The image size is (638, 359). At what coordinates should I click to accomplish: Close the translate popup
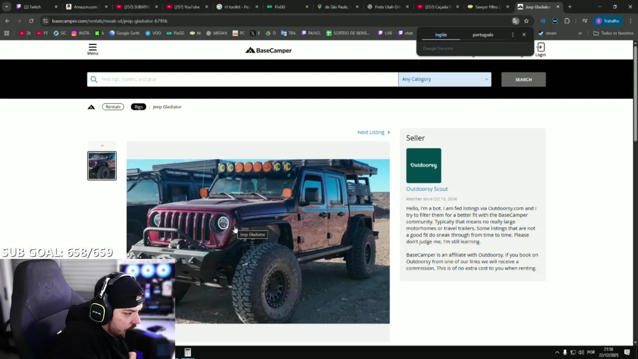click(524, 35)
